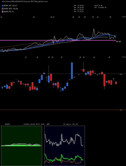Open the MACD histogram chart thumbnail
Viewport: 126px width, 166px height.
21,146
